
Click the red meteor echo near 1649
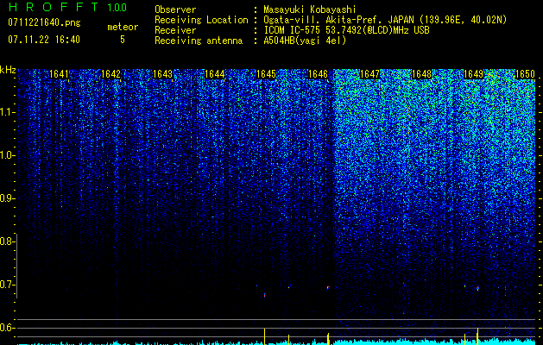[477, 288]
